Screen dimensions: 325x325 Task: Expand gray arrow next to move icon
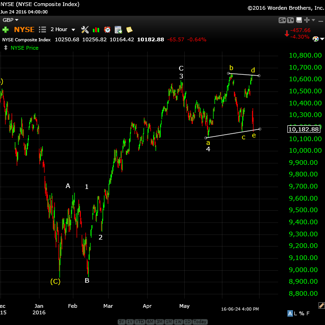tap(313, 20)
